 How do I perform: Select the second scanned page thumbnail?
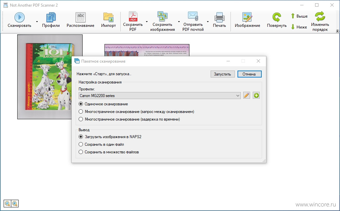(147, 50)
